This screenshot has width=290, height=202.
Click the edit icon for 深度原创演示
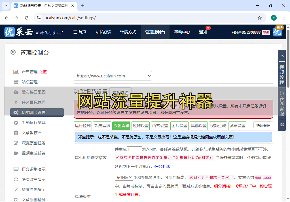tap(16, 190)
